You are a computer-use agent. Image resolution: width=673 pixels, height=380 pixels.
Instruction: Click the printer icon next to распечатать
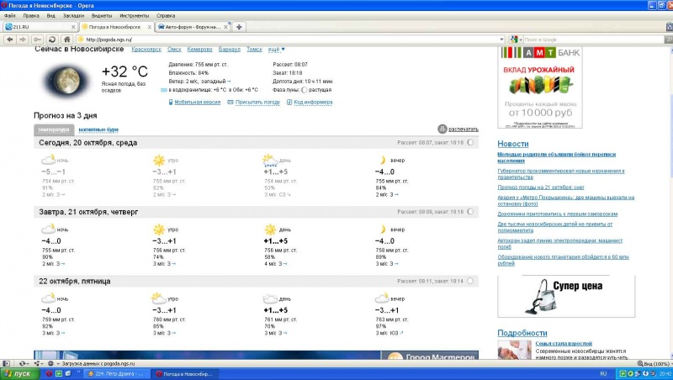point(442,129)
